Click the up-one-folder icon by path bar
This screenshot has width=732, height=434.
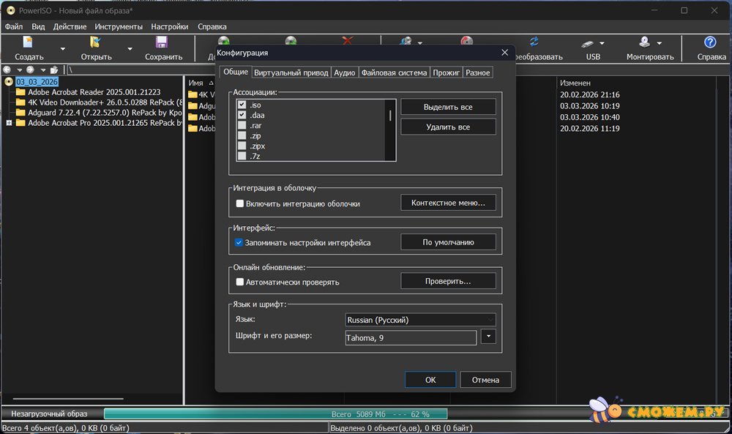click(x=53, y=70)
